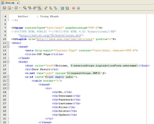Viewport: 154px width, 124px height.
Task: Close the show.jsp tab
Action: click(18, 3)
